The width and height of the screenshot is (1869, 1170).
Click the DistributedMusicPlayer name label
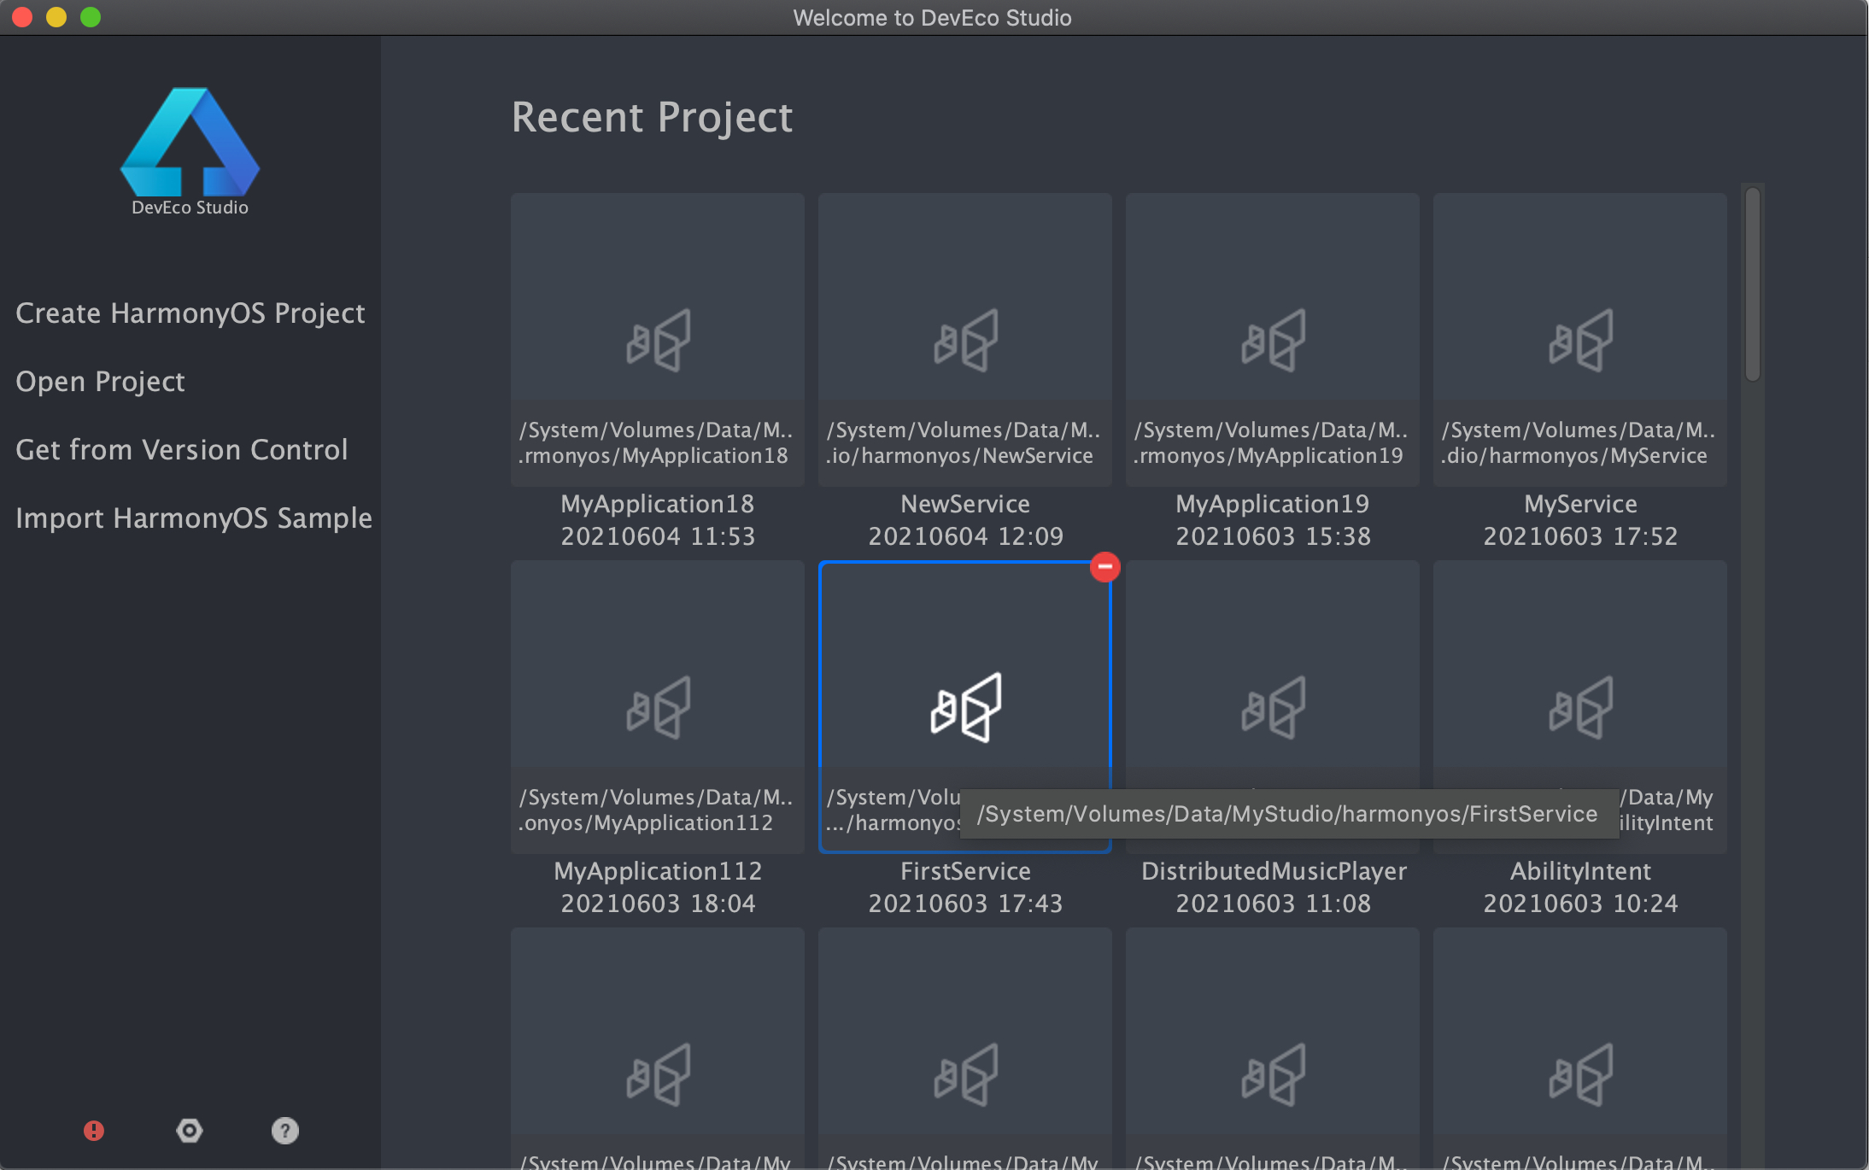(x=1274, y=871)
